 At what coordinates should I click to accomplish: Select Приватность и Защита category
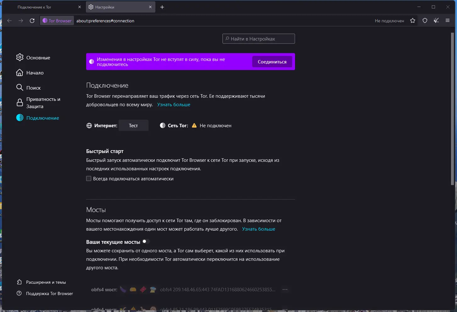(43, 103)
